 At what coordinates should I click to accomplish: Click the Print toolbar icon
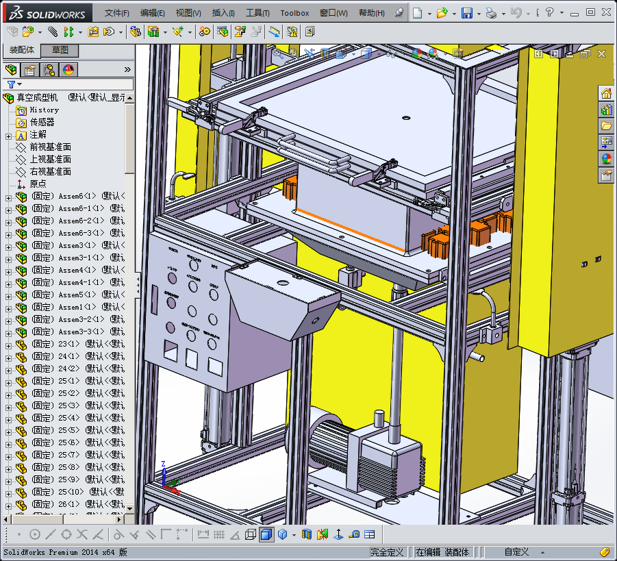point(491,13)
